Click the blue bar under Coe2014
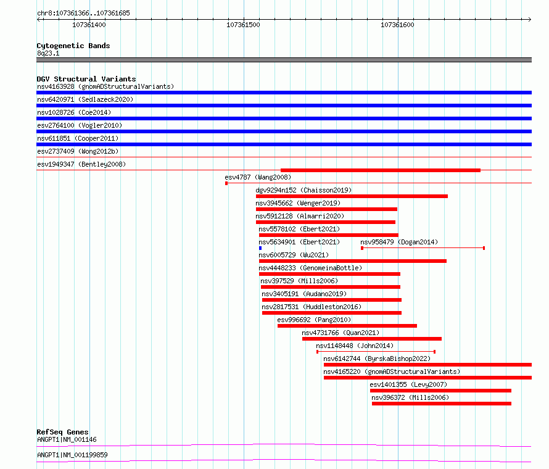 (284, 118)
